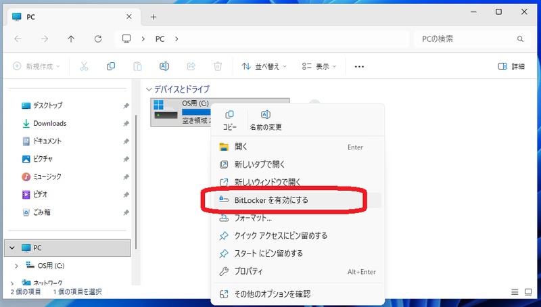Click the Back navigation arrow
Screen dimensions: 541x307
coord(18,39)
